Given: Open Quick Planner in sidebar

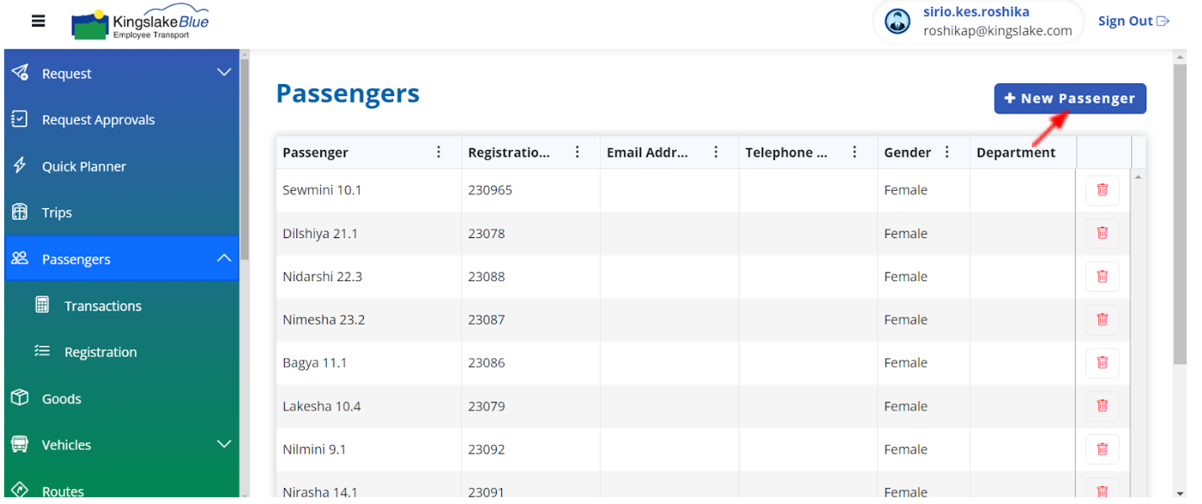Looking at the screenshot, I should coord(122,166).
